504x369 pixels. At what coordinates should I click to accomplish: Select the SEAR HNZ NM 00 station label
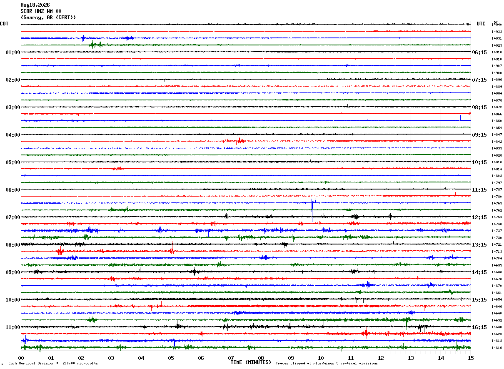[x=41, y=11]
